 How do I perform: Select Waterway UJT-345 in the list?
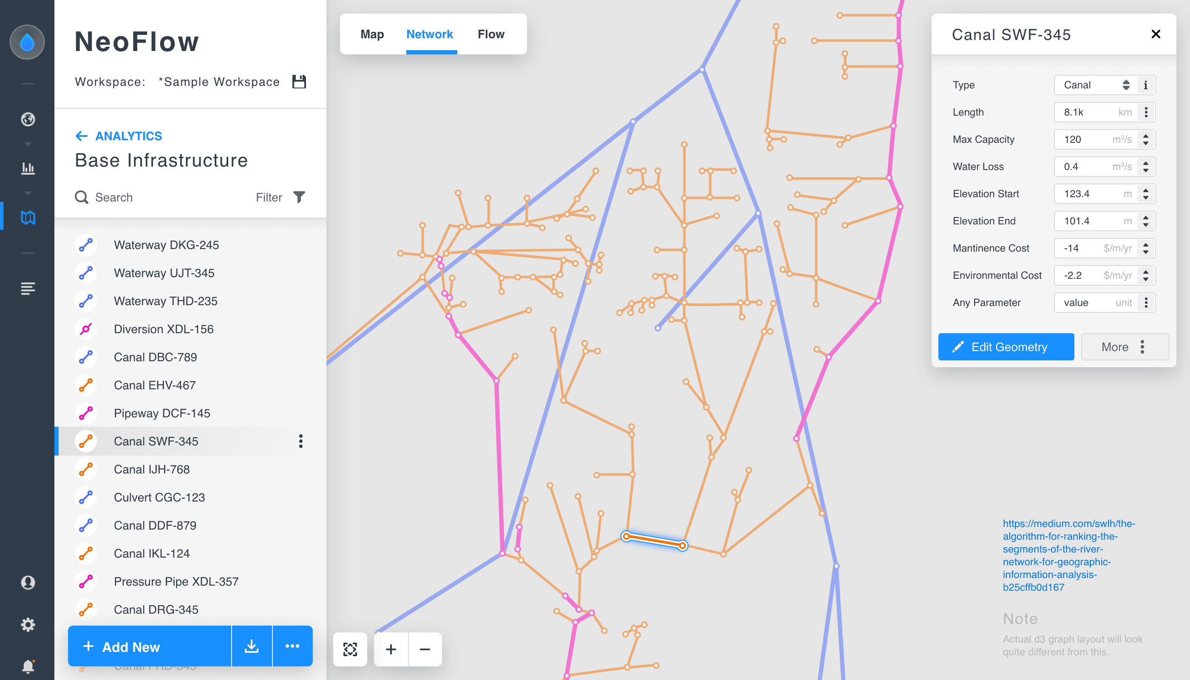point(190,273)
